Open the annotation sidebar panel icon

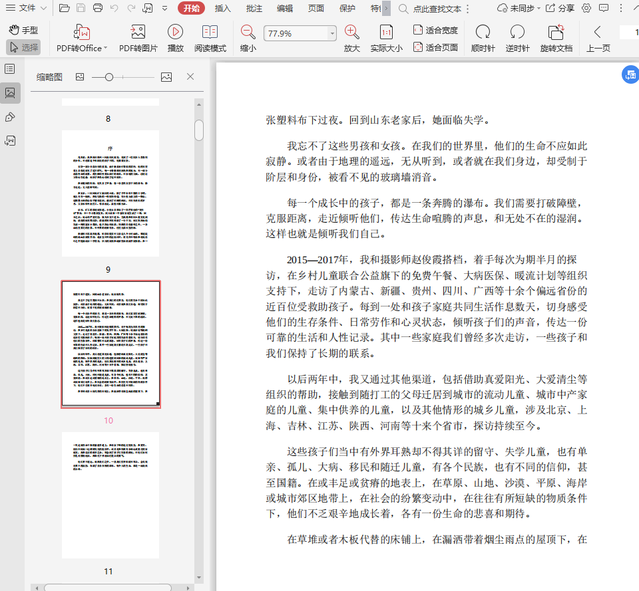coord(10,117)
